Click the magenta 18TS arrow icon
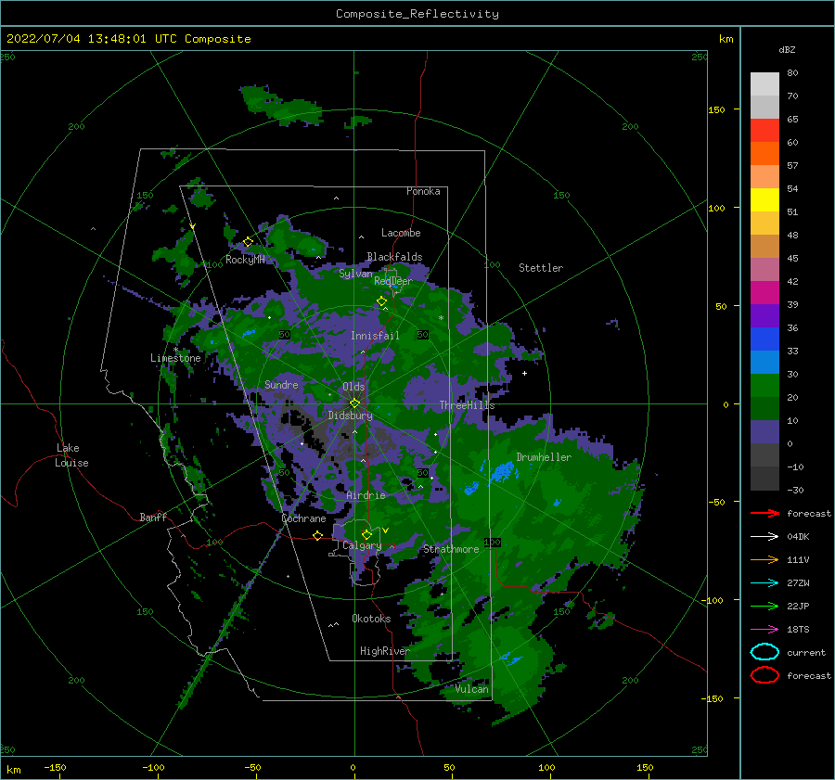Viewport: 835px width, 780px height. tap(764, 630)
